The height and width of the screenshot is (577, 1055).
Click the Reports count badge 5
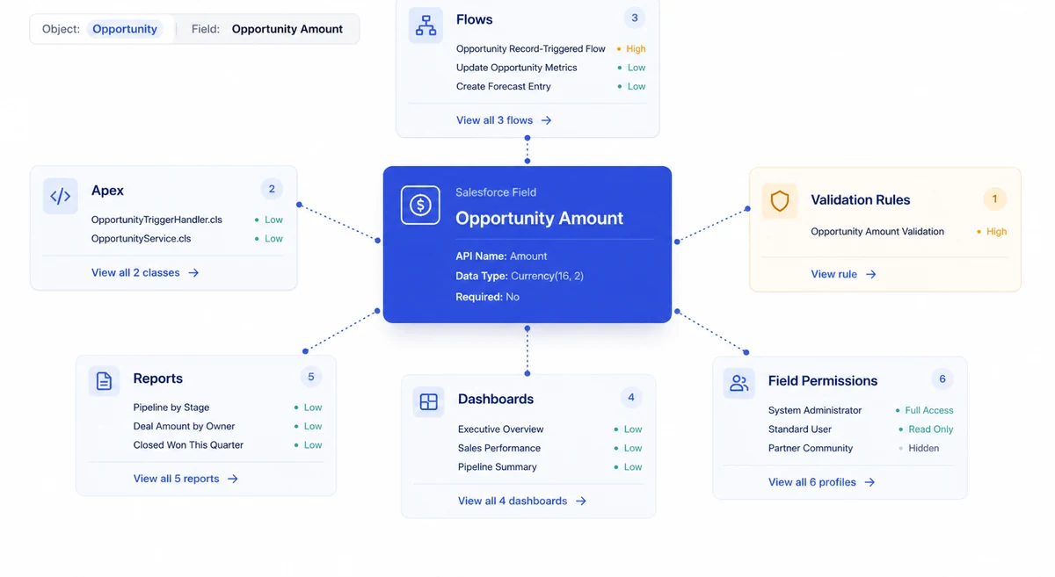[310, 377]
